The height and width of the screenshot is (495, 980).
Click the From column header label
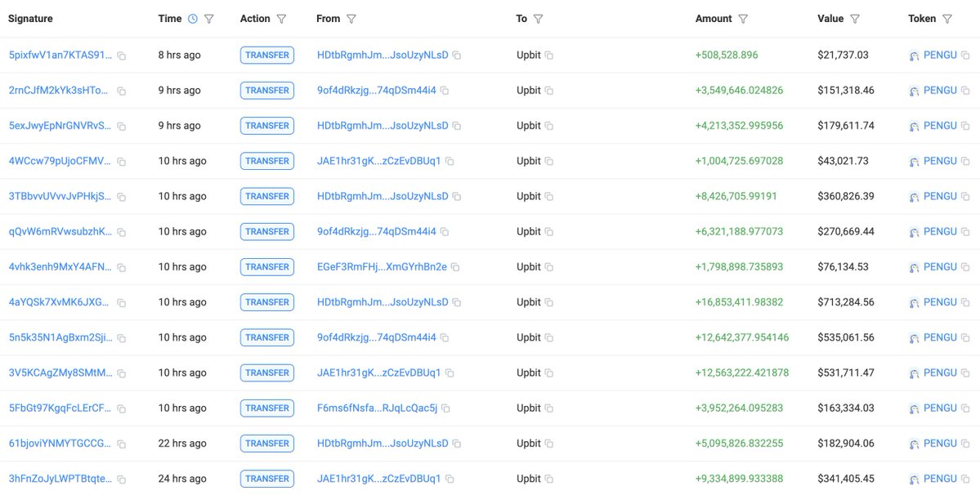[328, 19]
